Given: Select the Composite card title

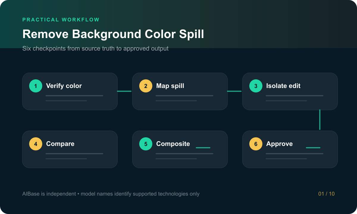Looking at the screenshot, I should click(x=173, y=144).
